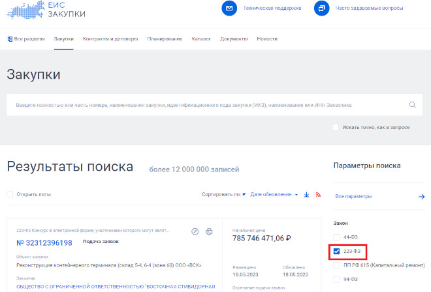Open the Новости tab
The height and width of the screenshot is (292, 431).
267,39
